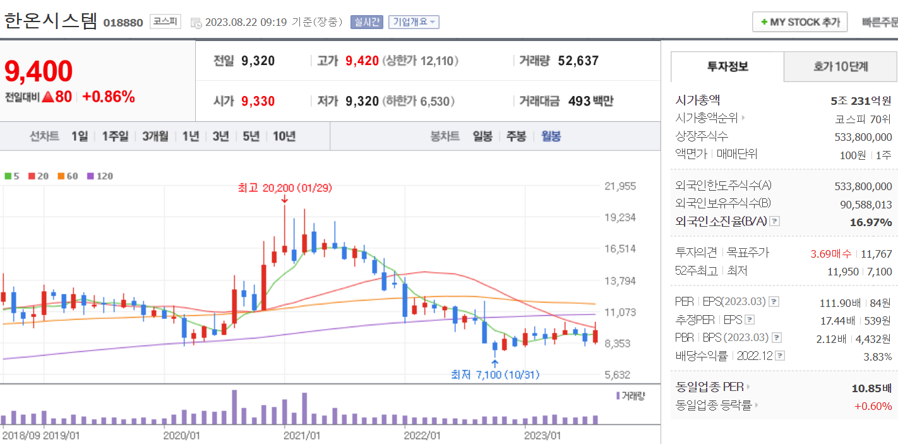Select 10년 line chart period
The height and width of the screenshot is (444, 898).
[284, 136]
